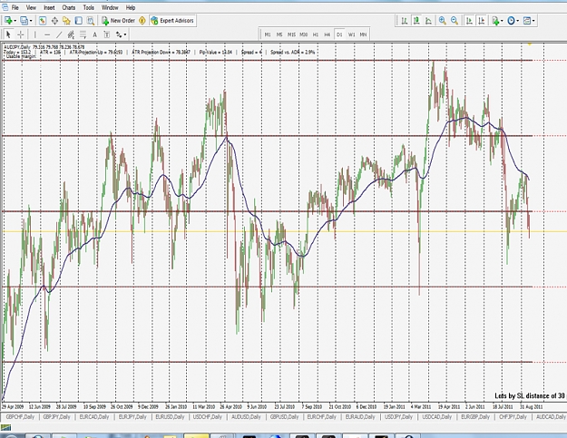This screenshot has height=438, width=567.
Task: Select the Fibonacci Retracement tool
Action: pos(83,34)
